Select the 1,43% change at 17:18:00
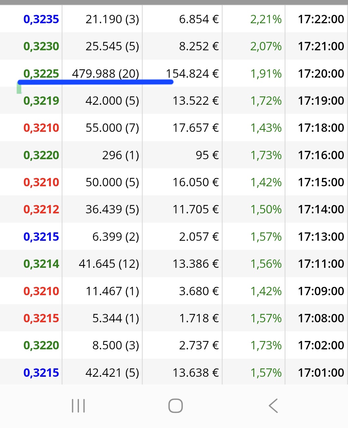348x428 pixels. [266, 128]
